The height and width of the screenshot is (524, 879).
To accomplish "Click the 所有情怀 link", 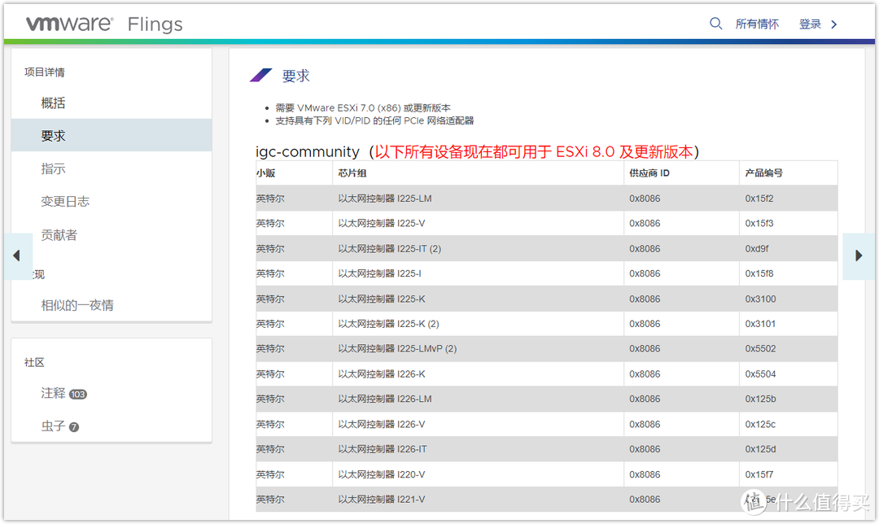I will coord(756,23).
